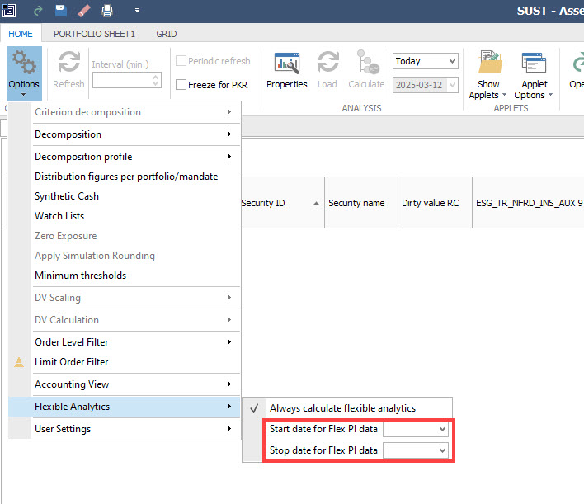
Task: Sort by the Security ID ascending arrow
Action: tap(316, 204)
